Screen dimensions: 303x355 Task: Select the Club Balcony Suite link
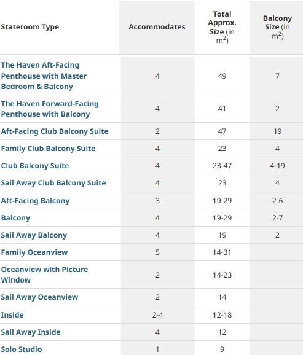(x=35, y=166)
